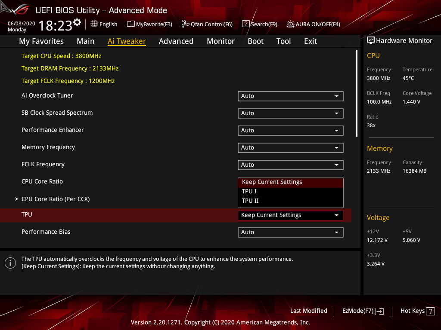Switch to the Main tab
This screenshot has height=330, width=441.
86,41
